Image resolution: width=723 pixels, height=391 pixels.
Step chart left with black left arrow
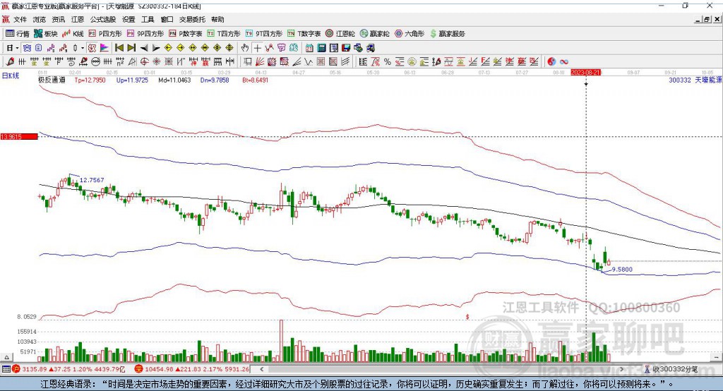(144, 48)
